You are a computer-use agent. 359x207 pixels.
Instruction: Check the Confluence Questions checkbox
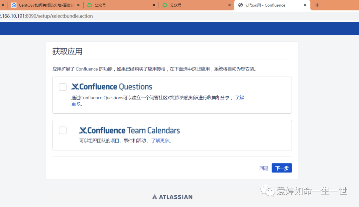pos(62,87)
